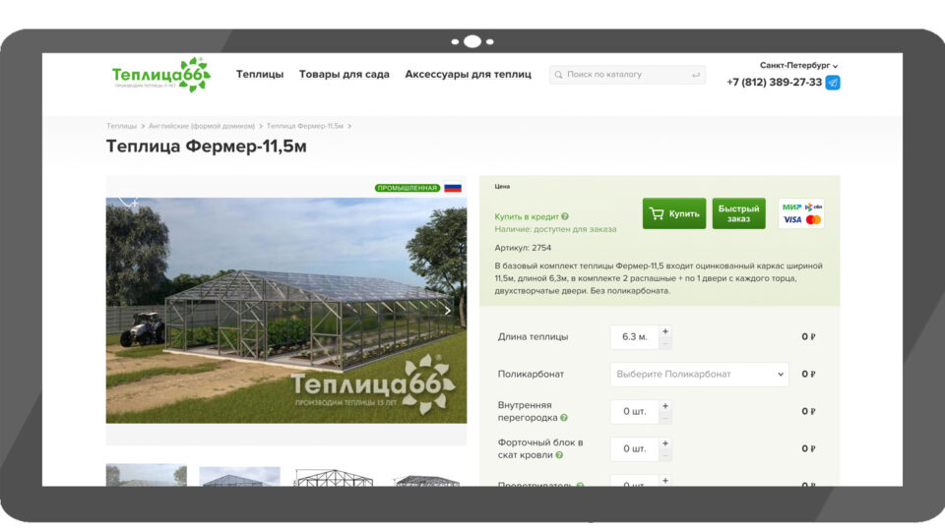Call phone number +7 (812) 389-27-33
The image size is (945, 531).
click(x=774, y=82)
